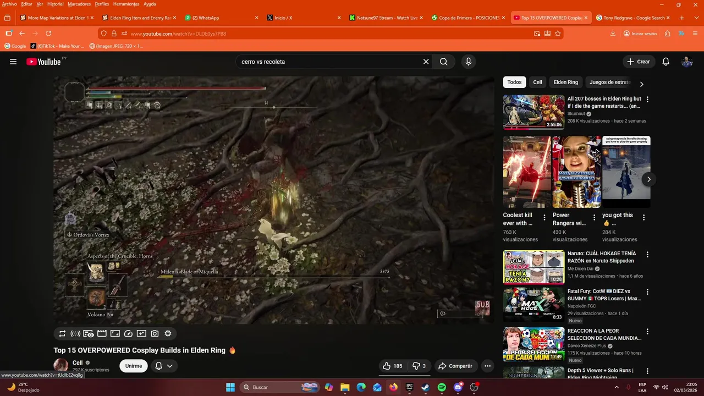704x396 pixels.
Task: Click the speedometer playback speed icon
Action: click(128, 333)
